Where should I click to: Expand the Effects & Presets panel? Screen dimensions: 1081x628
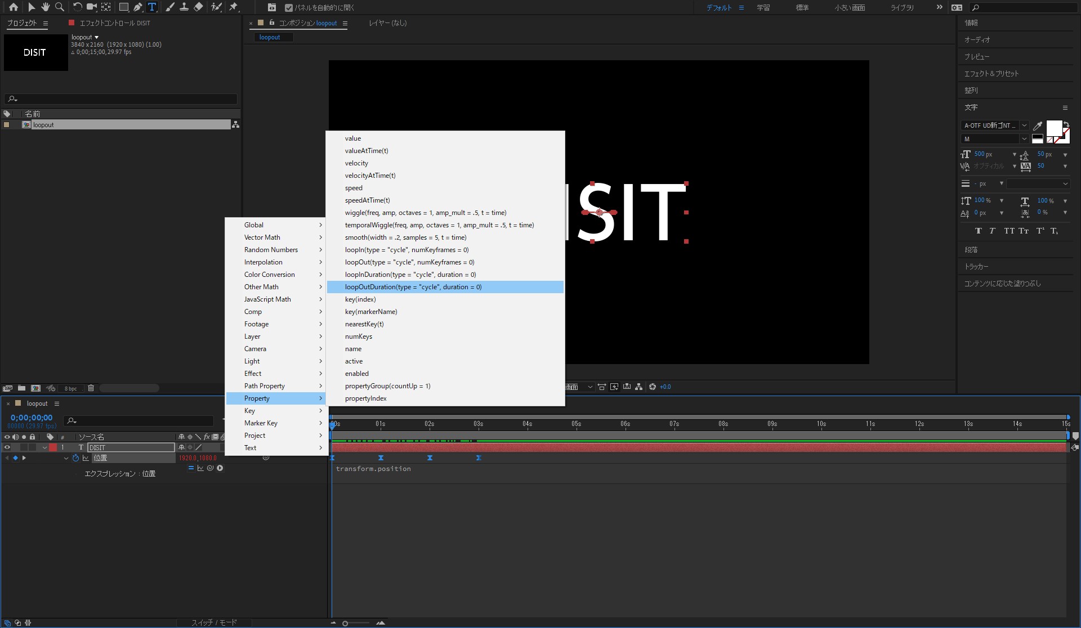991,74
